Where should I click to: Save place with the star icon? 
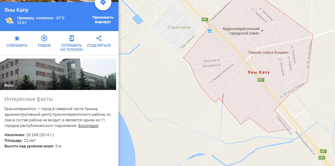pyautogui.click(x=17, y=38)
